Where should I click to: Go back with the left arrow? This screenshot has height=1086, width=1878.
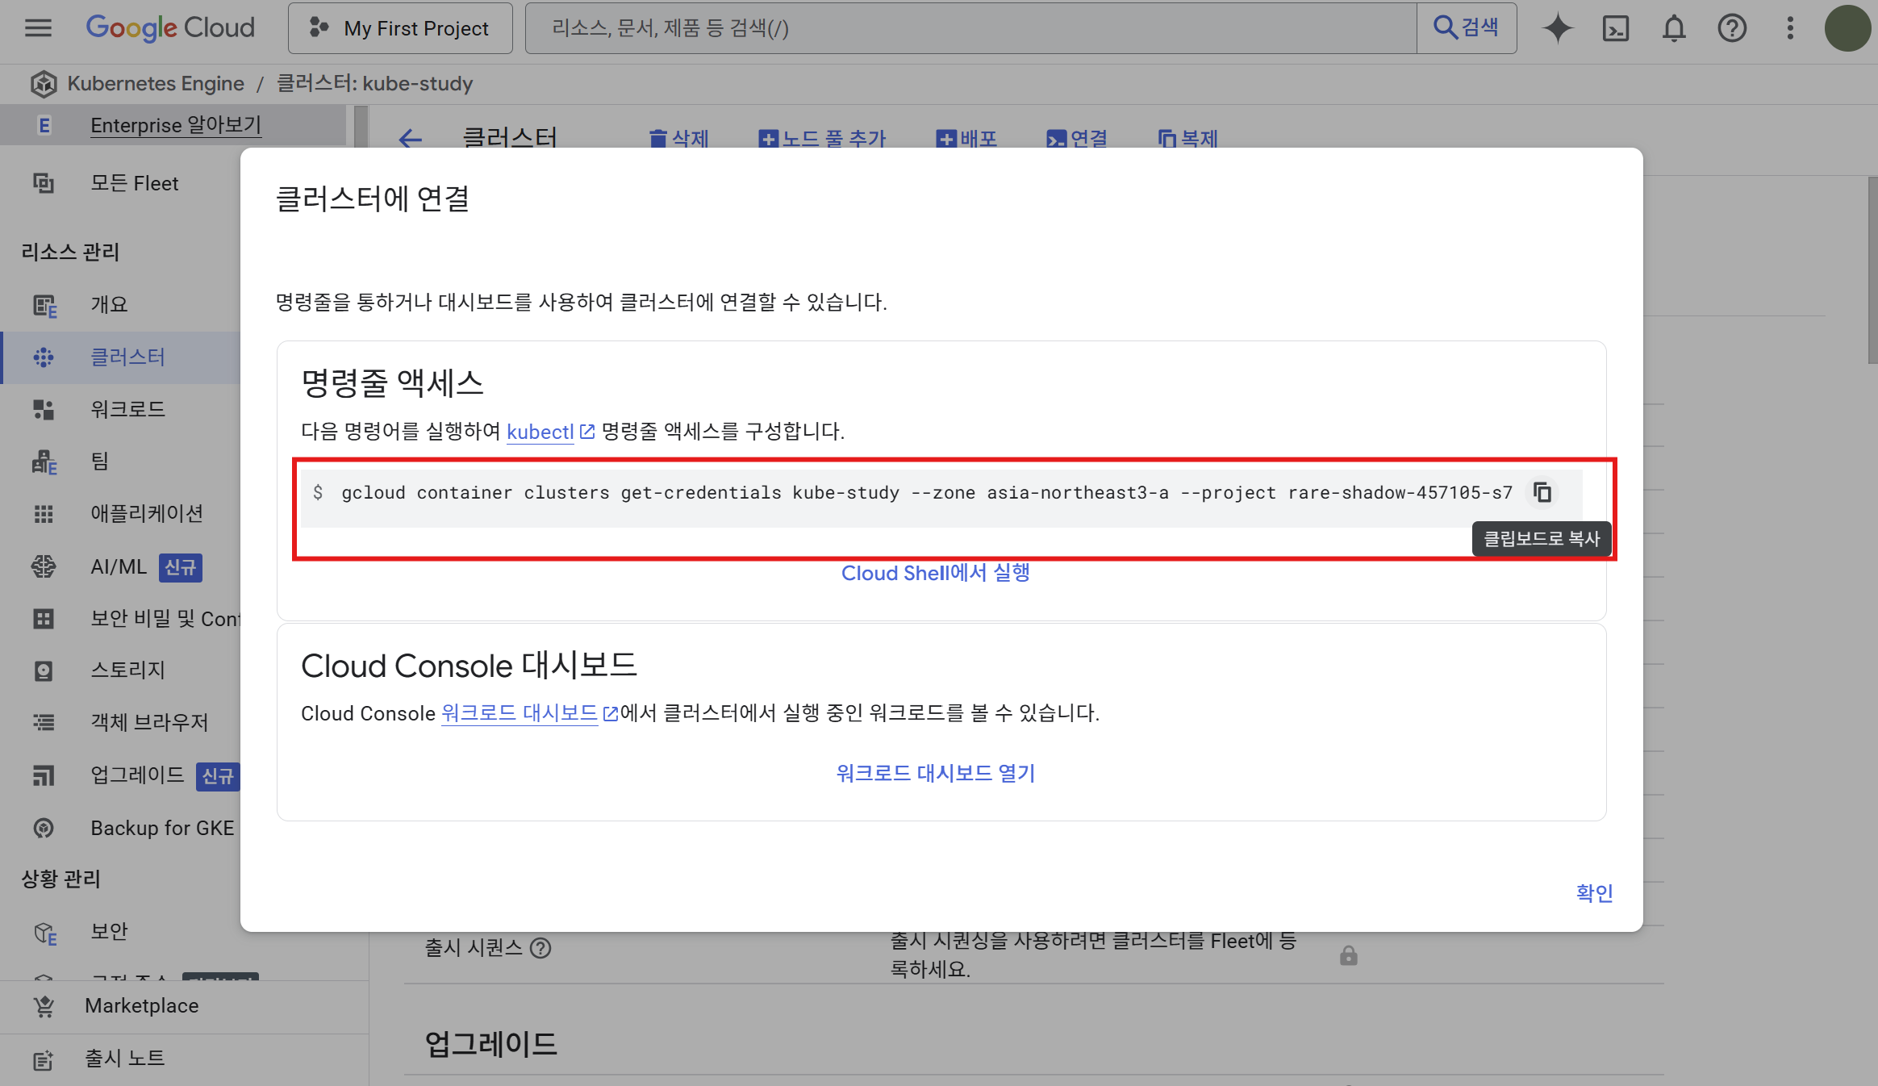pos(411,139)
